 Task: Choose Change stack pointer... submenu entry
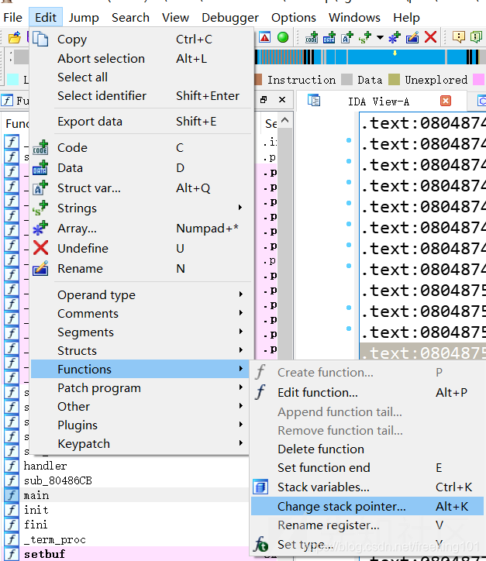[367, 506]
